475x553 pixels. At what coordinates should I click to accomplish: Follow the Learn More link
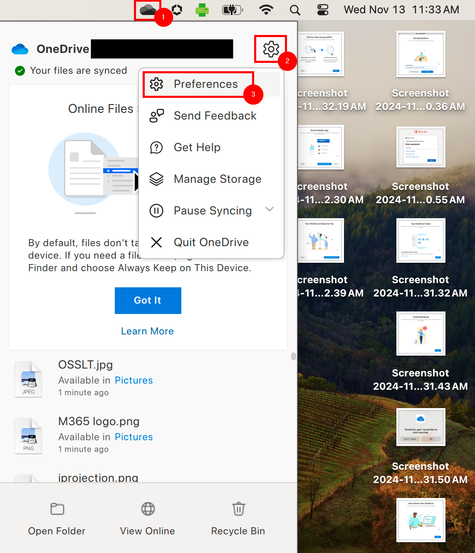tap(148, 331)
